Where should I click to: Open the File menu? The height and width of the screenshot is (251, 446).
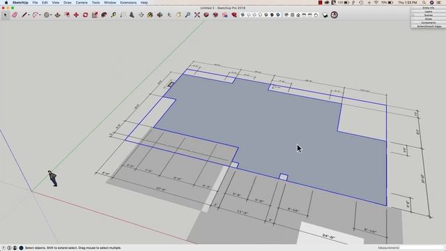35,3
